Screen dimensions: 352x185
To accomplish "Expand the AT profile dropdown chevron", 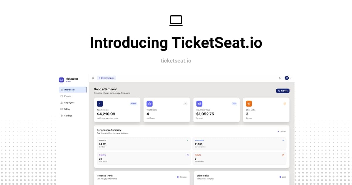I will [x=291, y=78].
